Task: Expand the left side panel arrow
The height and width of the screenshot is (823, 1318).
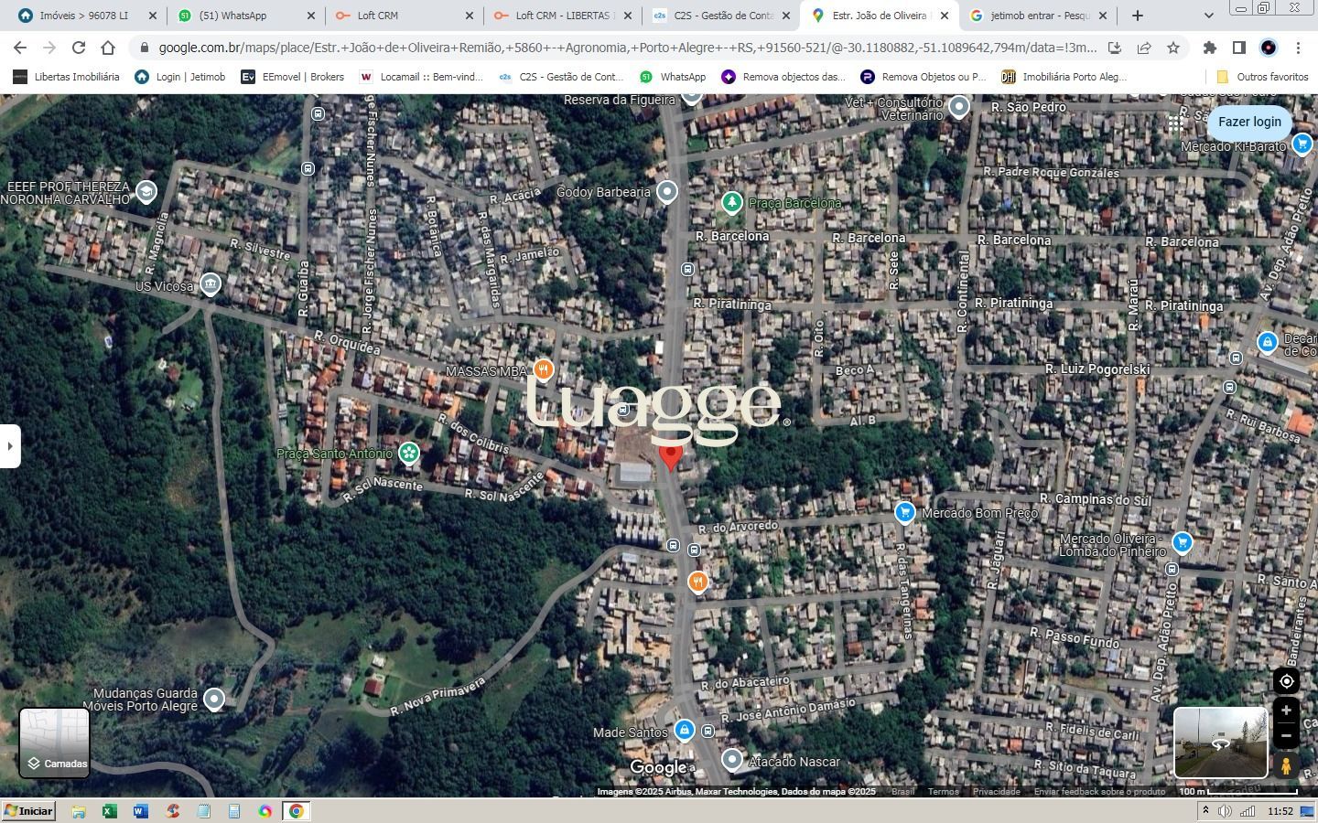Action: pyautogui.click(x=10, y=445)
